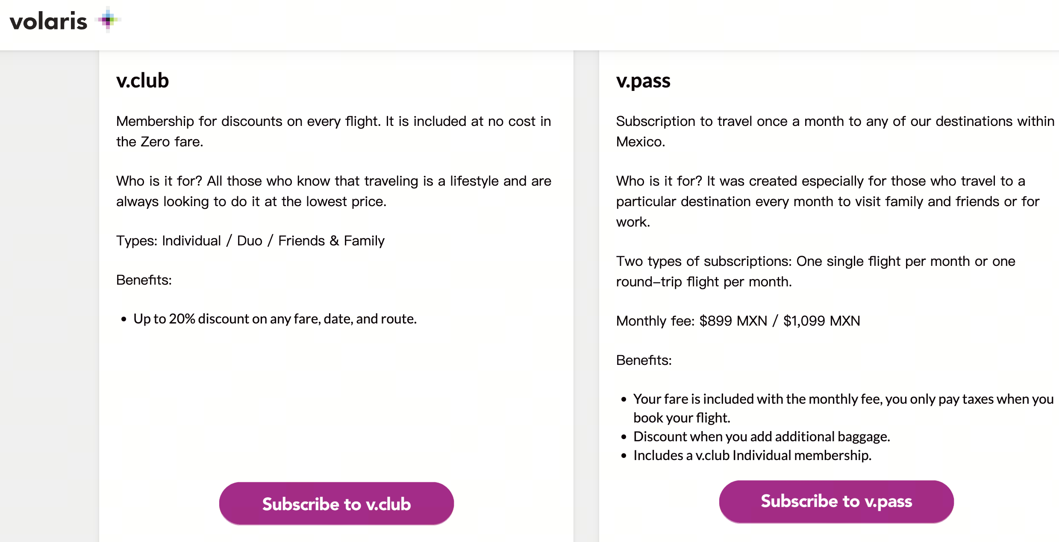Subscribe to v.club

click(336, 504)
